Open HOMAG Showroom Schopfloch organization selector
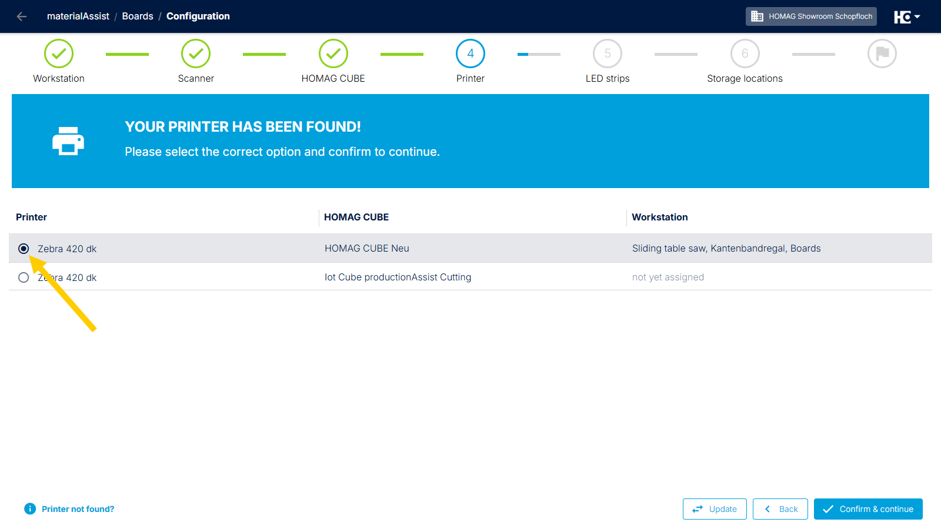 coord(811,16)
